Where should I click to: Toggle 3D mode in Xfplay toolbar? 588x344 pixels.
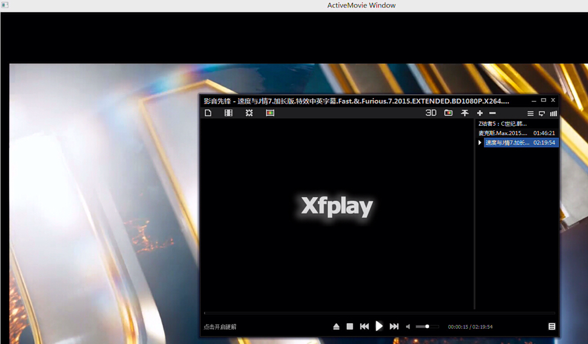[431, 113]
